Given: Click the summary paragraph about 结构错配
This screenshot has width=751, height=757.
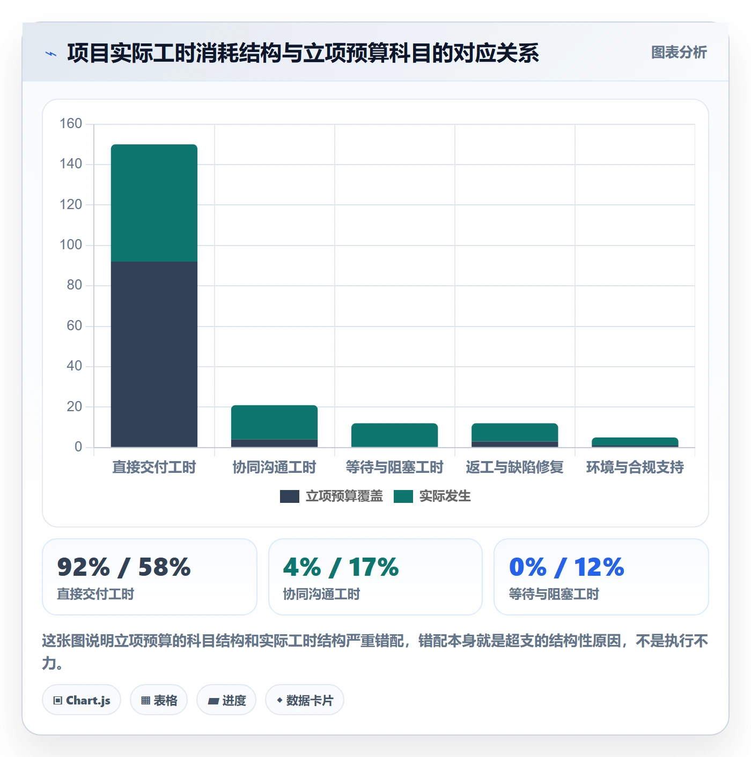Looking at the screenshot, I should [x=375, y=652].
